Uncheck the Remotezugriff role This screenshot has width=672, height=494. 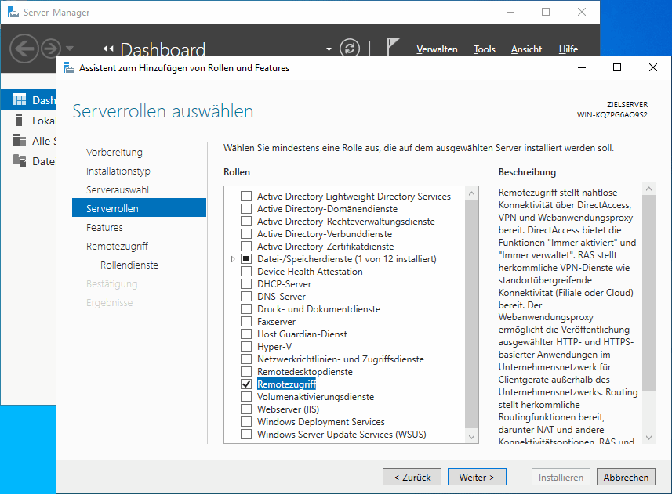246,384
